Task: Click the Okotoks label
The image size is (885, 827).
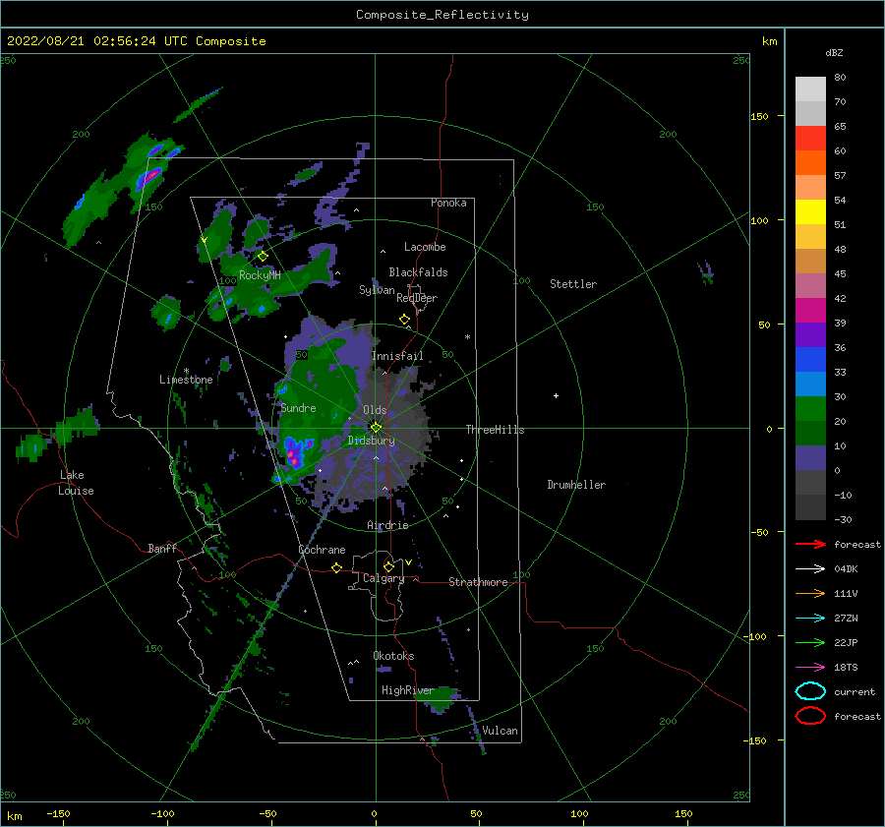Action: pyautogui.click(x=393, y=656)
